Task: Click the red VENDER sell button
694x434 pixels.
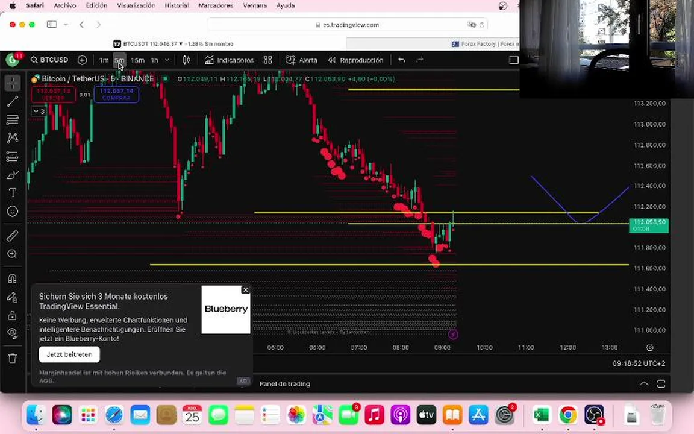Action: click(x=53, y=94)
